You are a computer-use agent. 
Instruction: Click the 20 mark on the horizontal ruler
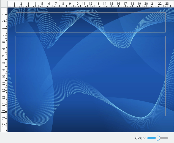click(146, 4)
